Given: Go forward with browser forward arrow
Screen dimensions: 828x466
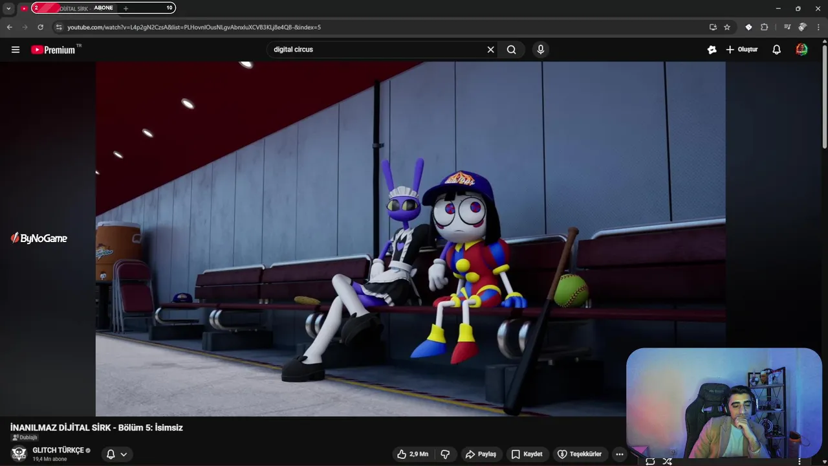Looking at the screenshot, I should [25, 27].
